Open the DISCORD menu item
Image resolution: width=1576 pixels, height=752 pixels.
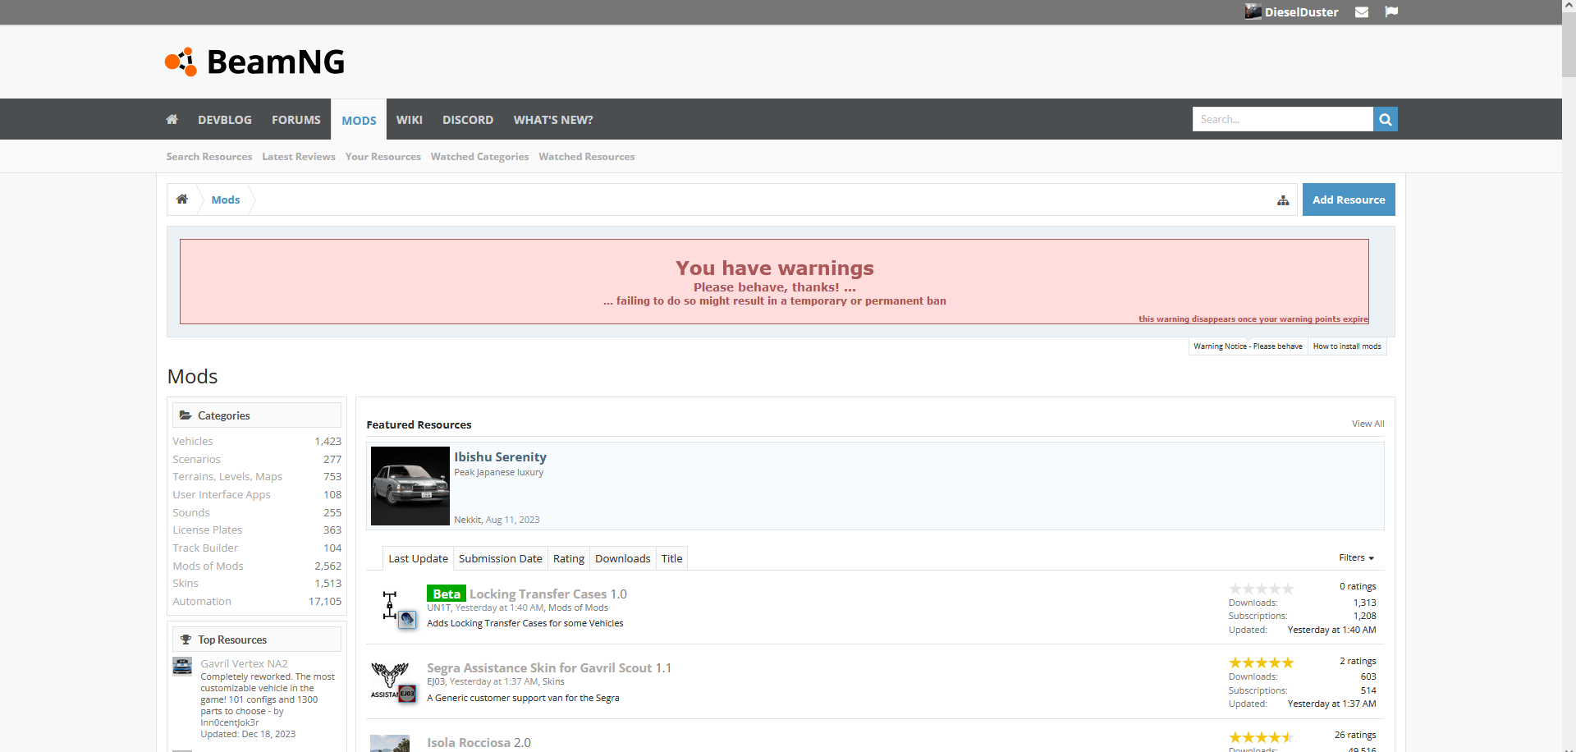(x=468, y=120)
